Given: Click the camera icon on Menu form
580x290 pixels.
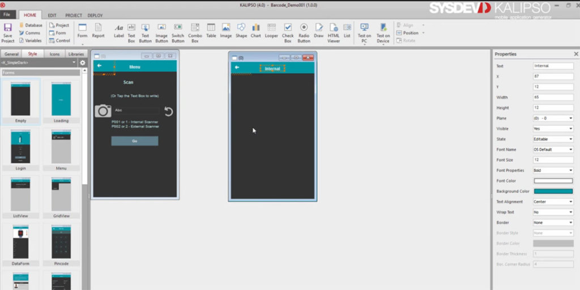Looking at the screenshot, I should click(103, 111).
